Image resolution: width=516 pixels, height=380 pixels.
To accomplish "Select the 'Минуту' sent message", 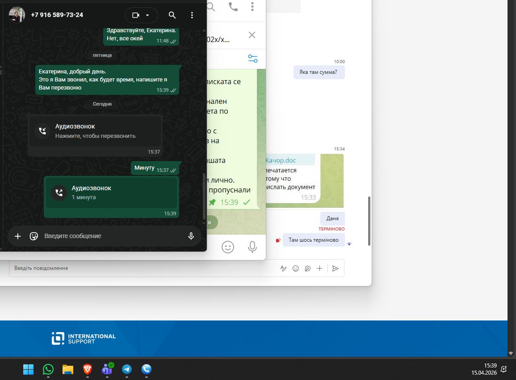I will pyautogui.click(x=155, y=168).
